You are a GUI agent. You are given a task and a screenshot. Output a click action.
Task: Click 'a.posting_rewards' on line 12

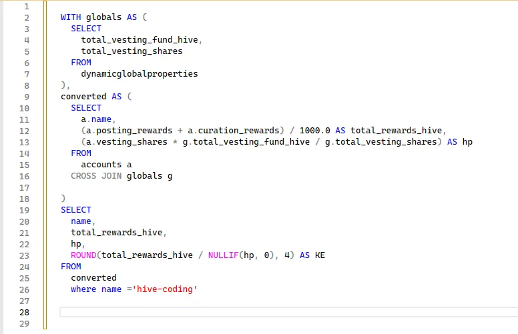[129, 131]
